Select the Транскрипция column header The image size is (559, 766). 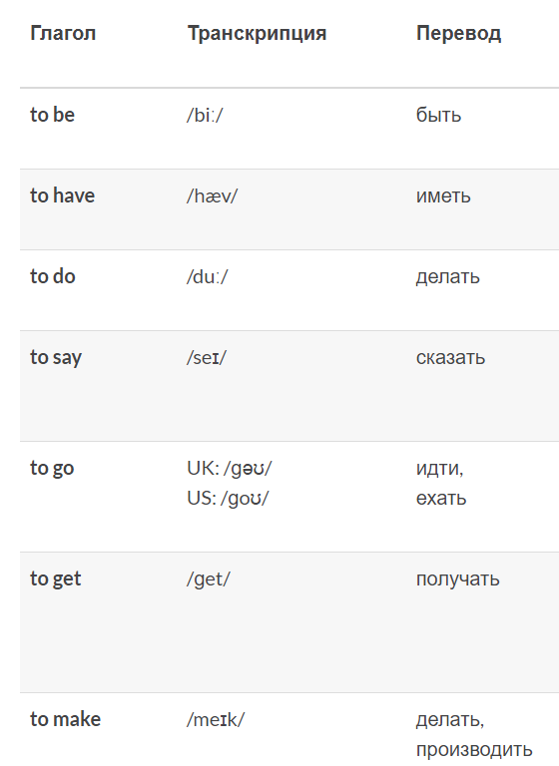[257, 33]
